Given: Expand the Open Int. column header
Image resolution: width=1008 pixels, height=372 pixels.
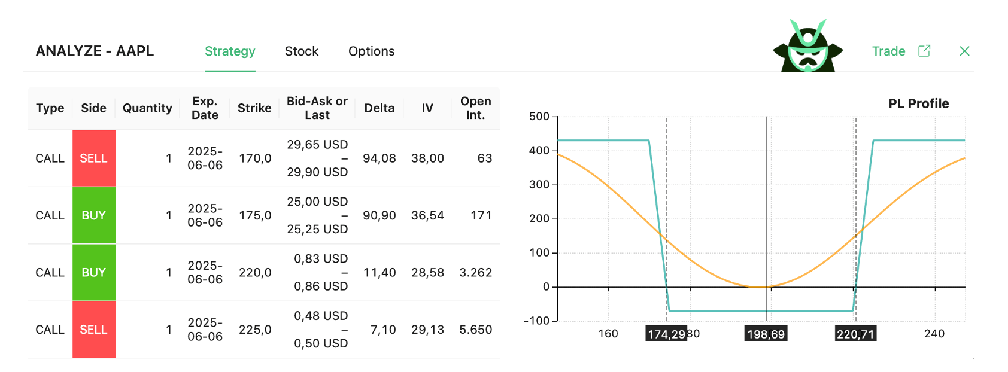Looking at the screenshot, I should tap(475, 108).
